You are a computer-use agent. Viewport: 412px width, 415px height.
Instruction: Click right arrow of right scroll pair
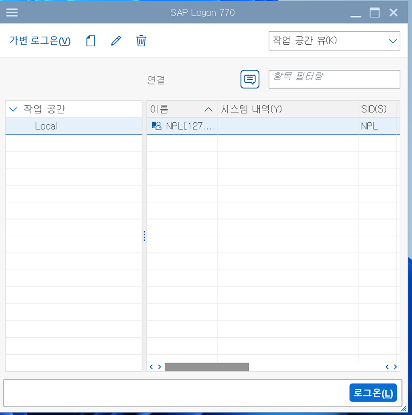click(395, 367)
